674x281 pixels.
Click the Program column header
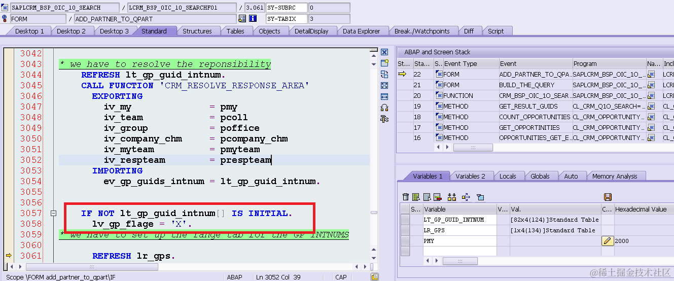(x=609, y=63)
